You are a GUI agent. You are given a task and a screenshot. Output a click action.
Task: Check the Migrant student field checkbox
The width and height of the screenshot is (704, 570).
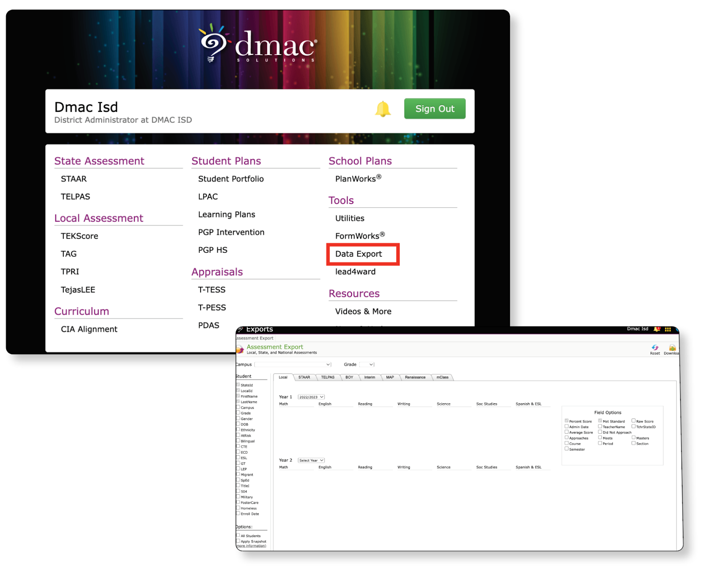click(x=238, y=474)
